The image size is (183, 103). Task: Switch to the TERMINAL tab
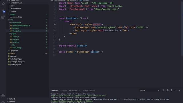pos(55,90)
